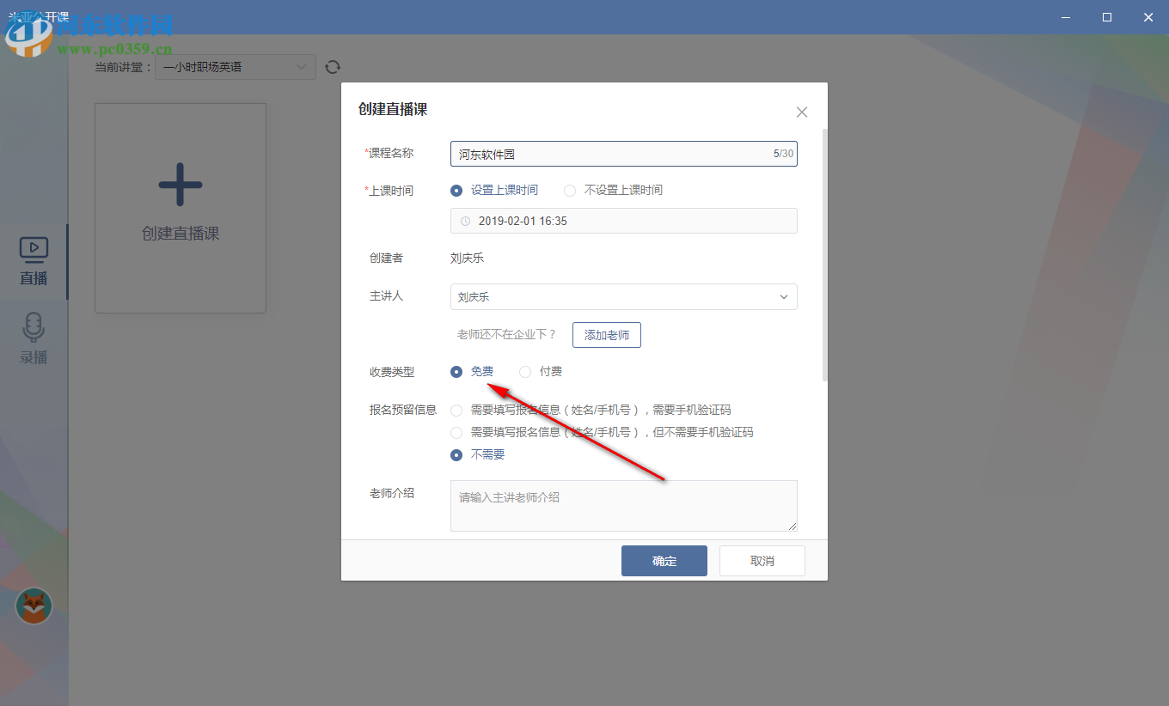Select the 免费 fee type option
Image resolution: width=1169 pixels, height=706 pixels.
(x=456, y=371)
